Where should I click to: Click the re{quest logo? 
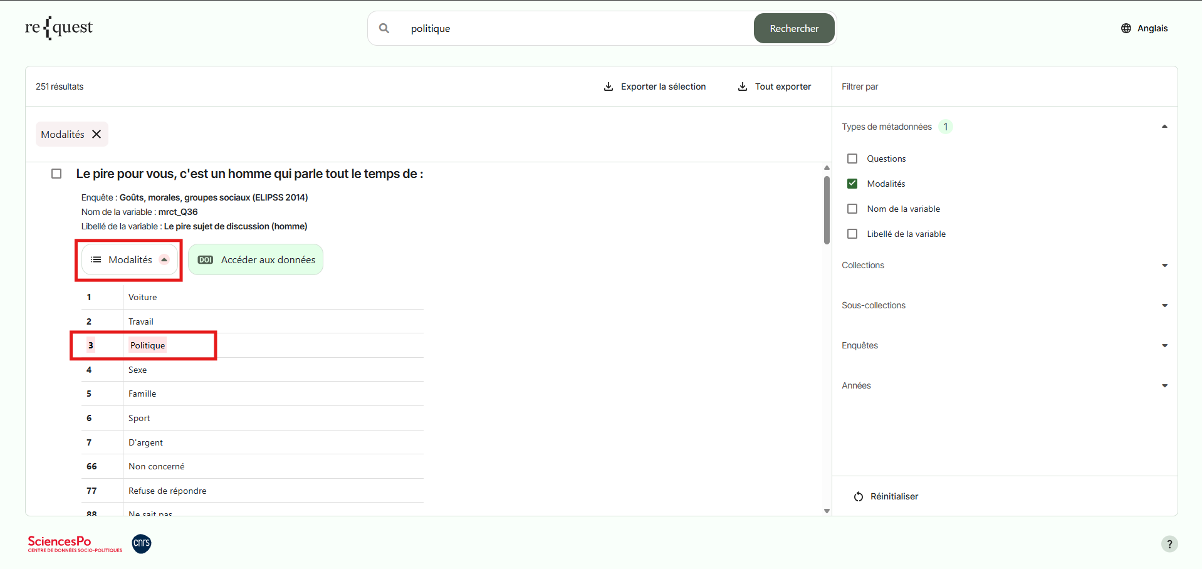(x=59, y=28)
